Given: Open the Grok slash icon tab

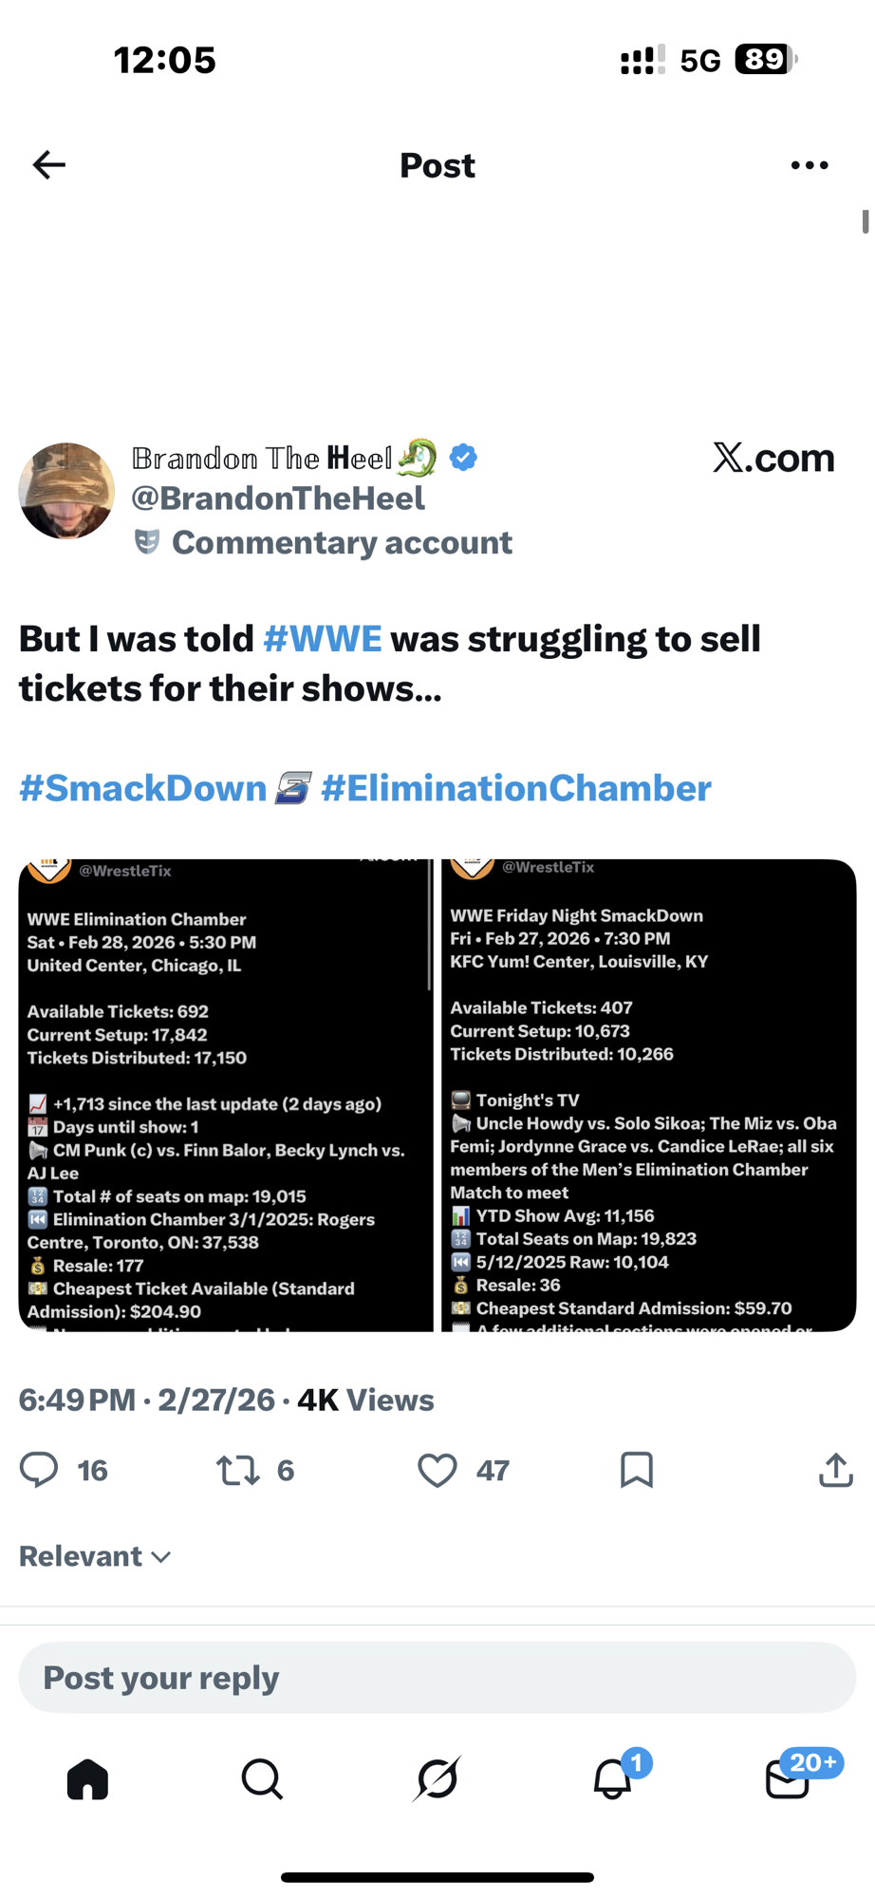Looking at the screenshot, I should pos(437,1779).
